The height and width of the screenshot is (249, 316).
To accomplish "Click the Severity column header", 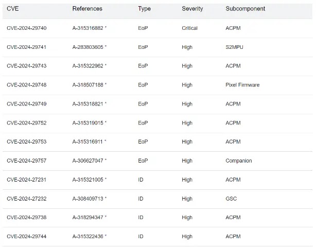I will [192, 9].
